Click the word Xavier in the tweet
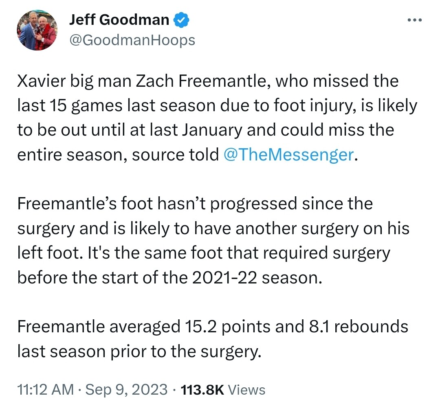Image resolution: width=440 pixels, height=415 pixels. point(41,81)
